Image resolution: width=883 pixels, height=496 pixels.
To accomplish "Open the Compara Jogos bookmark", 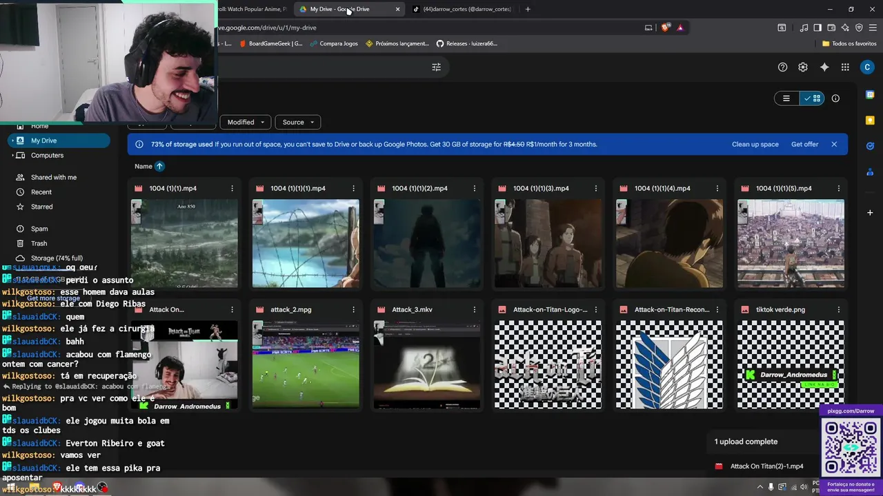I will [x=334, y=43].
